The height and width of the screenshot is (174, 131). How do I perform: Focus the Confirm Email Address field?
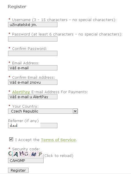(x=33, y=82)
